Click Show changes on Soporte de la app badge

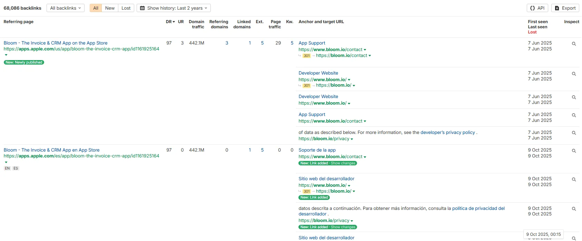tap(343, 163)
